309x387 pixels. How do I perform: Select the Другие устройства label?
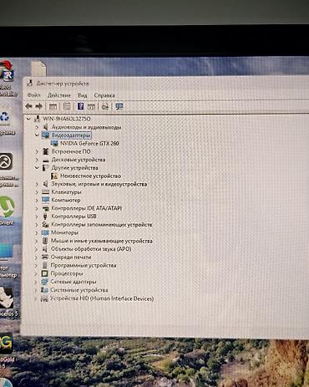(x=74, y=168)
